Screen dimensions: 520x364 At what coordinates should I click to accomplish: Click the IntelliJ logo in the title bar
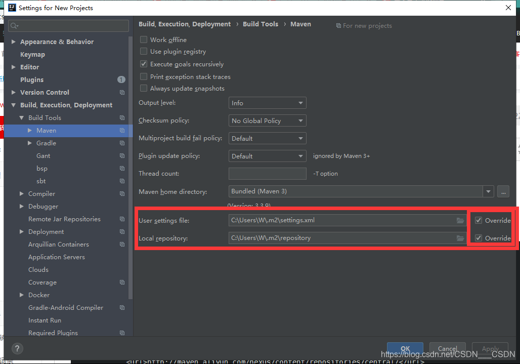[12, 8]
